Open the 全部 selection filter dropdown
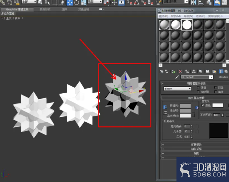Viewport: 229px width, 182px height. tap(29, 2)
